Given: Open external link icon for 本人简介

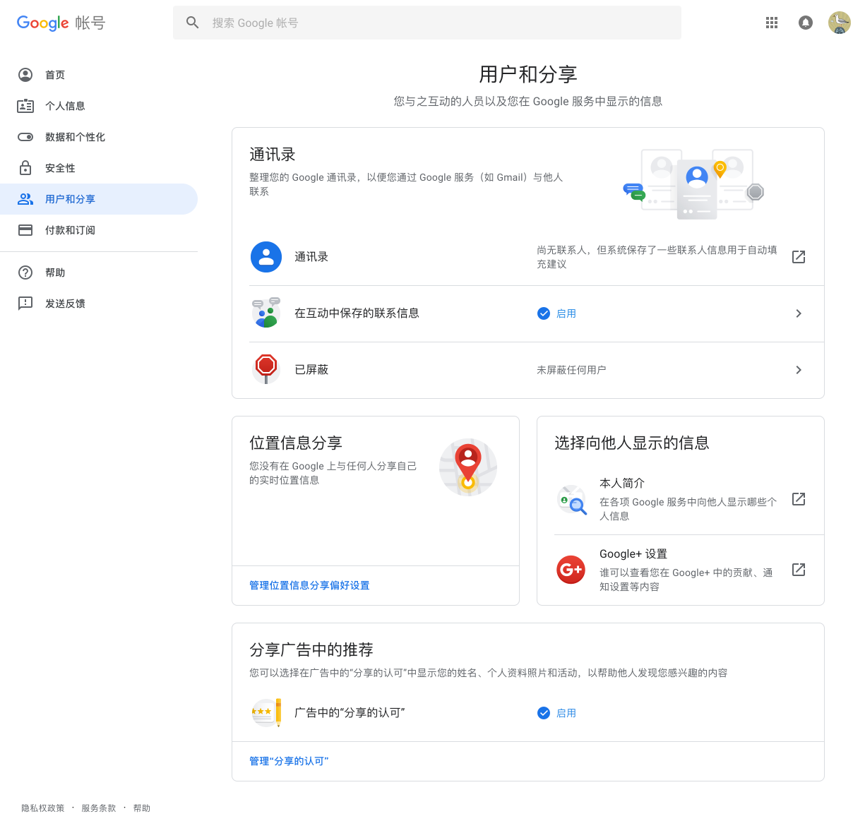Looking at the screenshot, I should tap(799, 499).
